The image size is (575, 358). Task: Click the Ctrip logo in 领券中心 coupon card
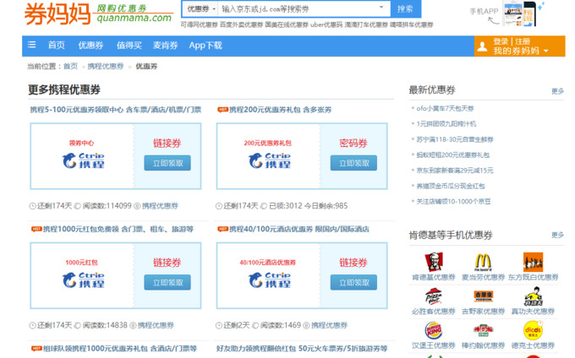[83, 160]
